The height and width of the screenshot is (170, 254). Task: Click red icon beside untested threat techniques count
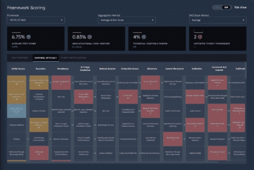[200, 37]
